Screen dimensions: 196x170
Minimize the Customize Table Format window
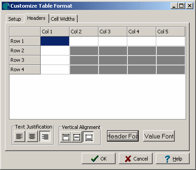[x=174, y=6]
